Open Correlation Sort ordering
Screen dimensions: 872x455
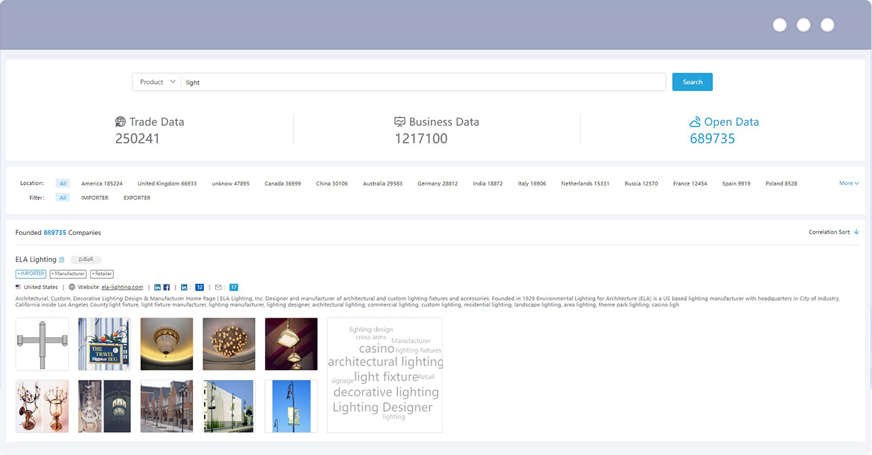pos(833,232)
